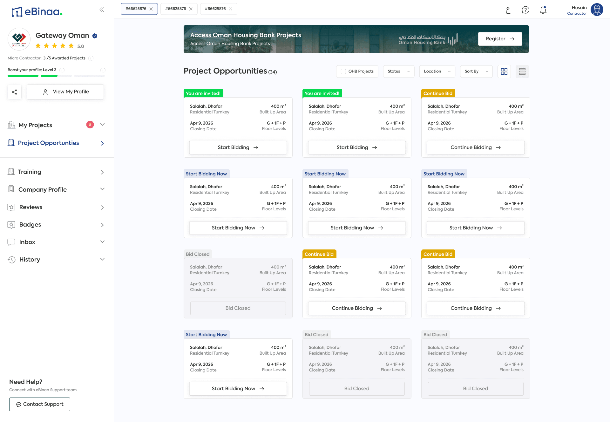
Task: Expand Company Profile chevron
Action: (x=102, y=189)
